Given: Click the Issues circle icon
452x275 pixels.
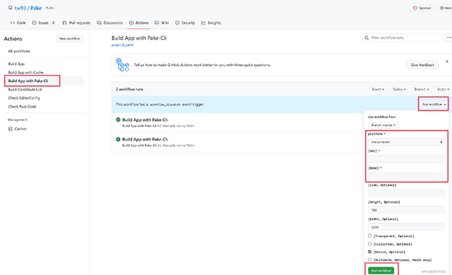Looking at the screenshot, I should tap(34, 23).
